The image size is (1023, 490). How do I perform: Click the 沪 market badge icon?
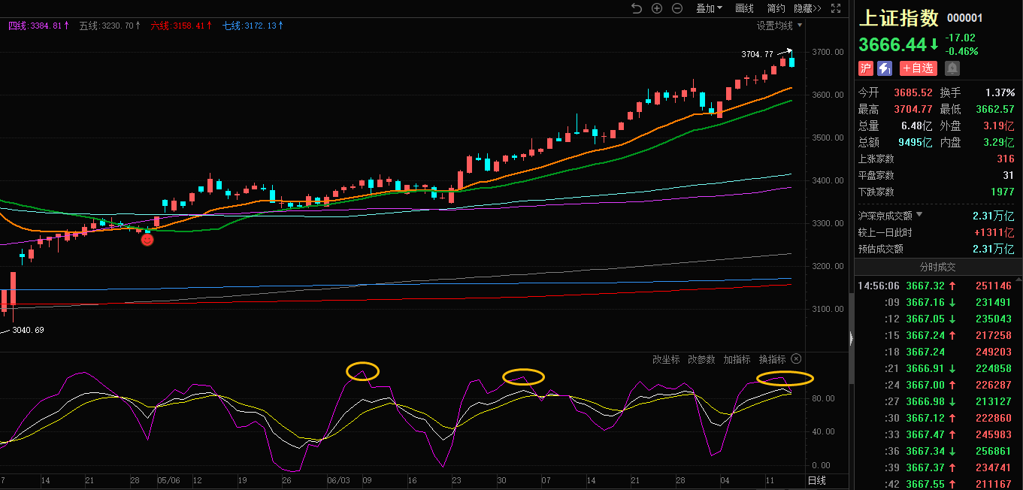coord(866,68)
